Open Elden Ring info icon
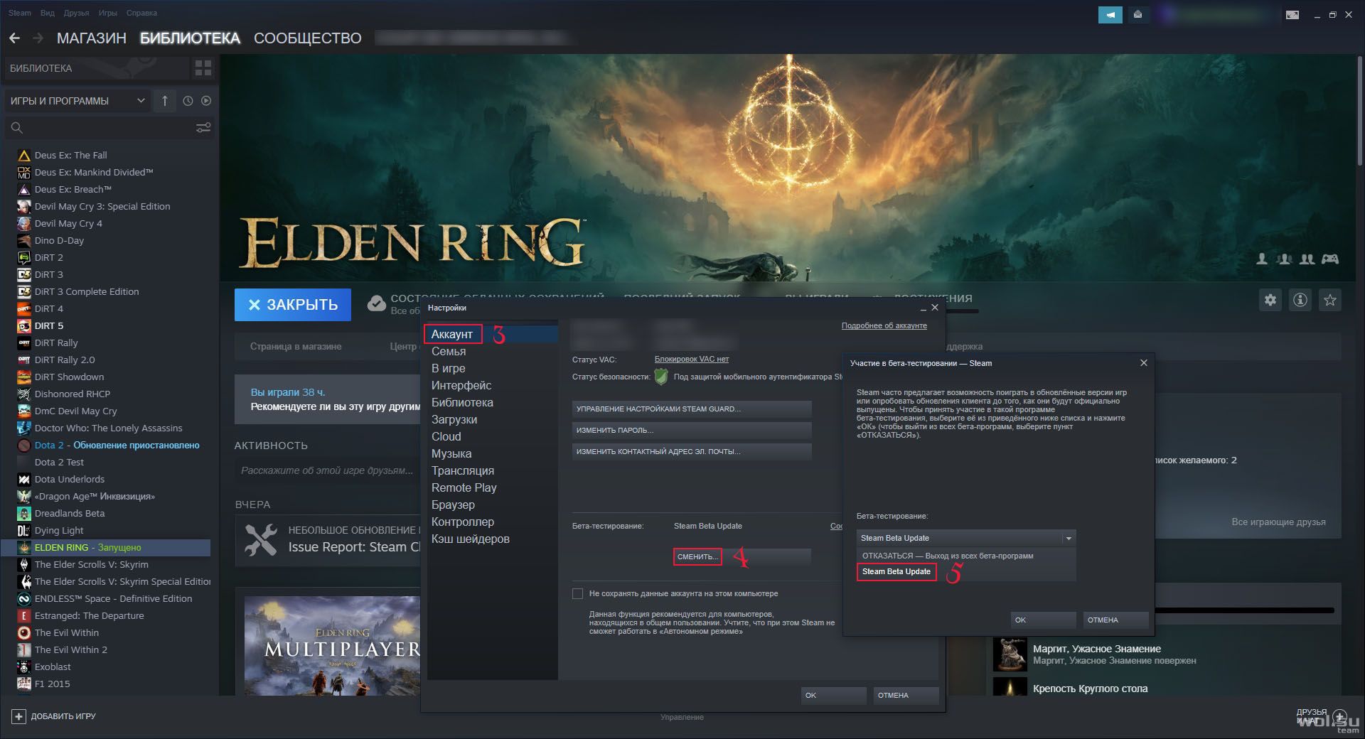Viewport: 1365px width, 739px height. (1300, 300)
